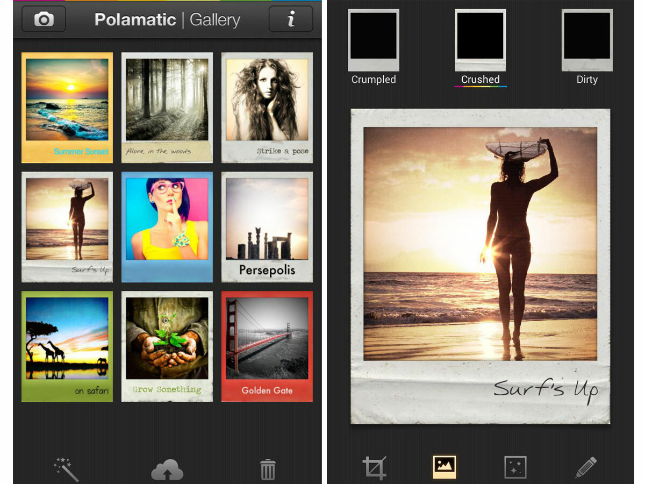This screenshot has height=484, width=645.
Task: Open the Alone in the woods photo
Action: pyautogui.click(x=167, y=108)
